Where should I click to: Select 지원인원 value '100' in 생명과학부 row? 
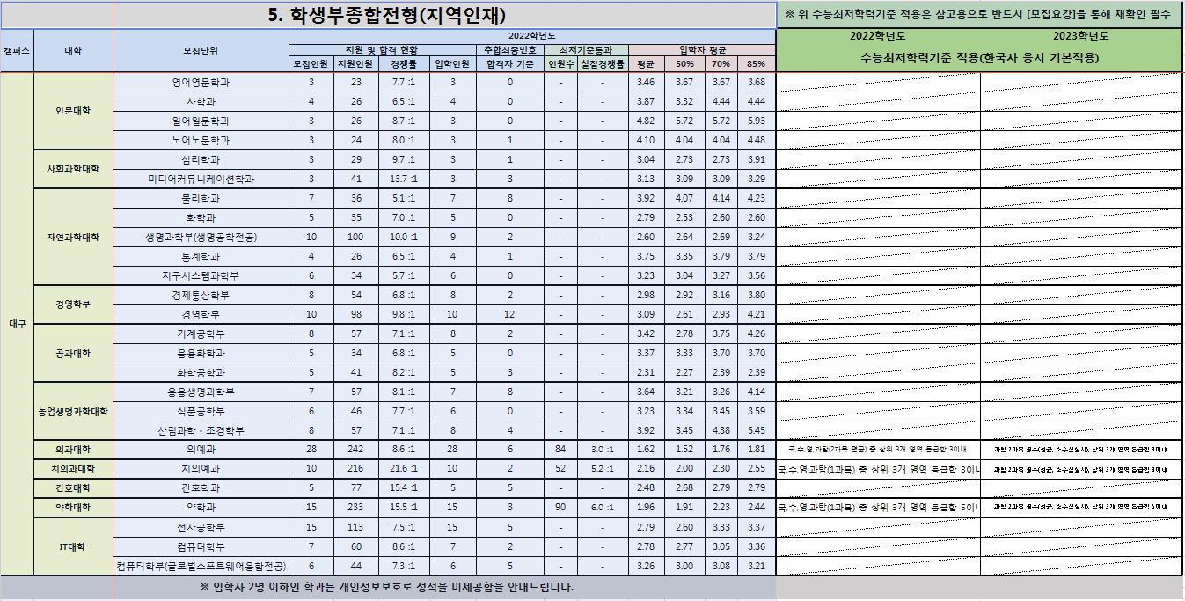(x=355, y=237)
